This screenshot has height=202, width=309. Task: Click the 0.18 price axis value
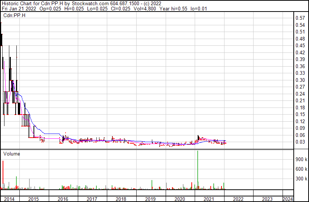(x=300, y=108)
